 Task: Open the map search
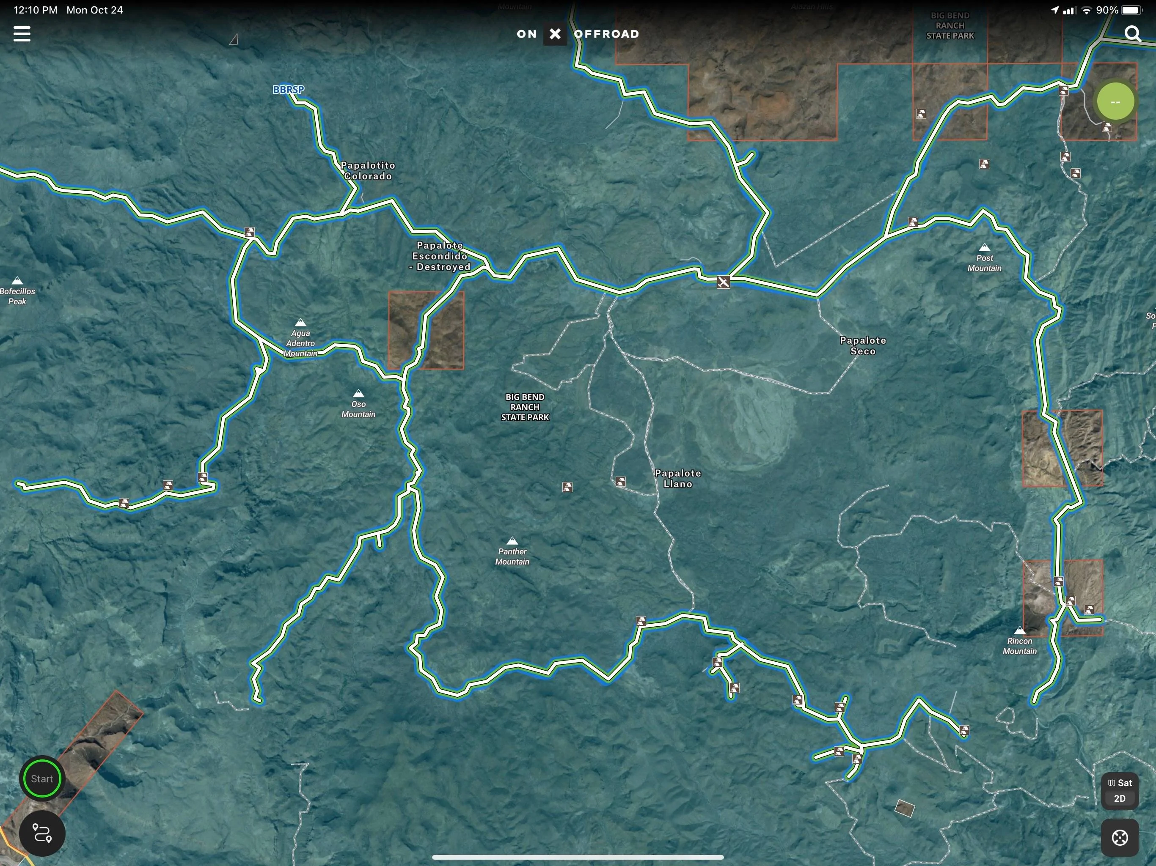click(1132, 34)
